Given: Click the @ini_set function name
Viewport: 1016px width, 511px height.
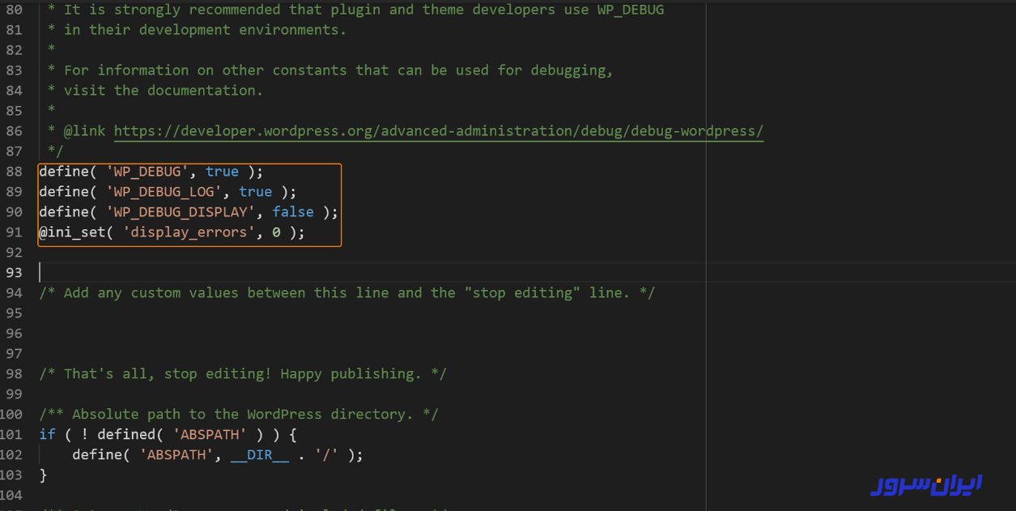Looking at the screenshot, I should click(72, 232).
